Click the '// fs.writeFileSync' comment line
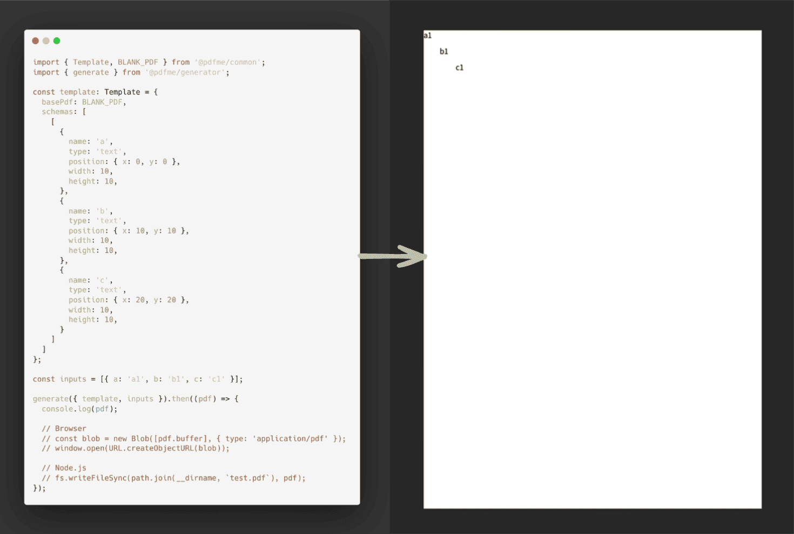The width and height of the screenshot is (794, 534). 173,478
